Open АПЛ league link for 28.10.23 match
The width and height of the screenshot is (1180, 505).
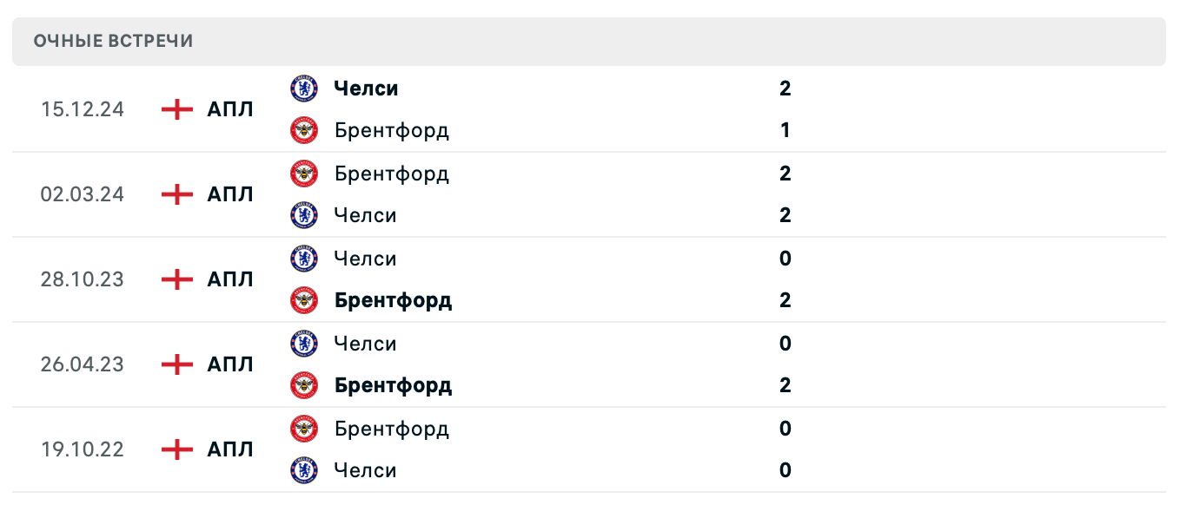[230, 279]
